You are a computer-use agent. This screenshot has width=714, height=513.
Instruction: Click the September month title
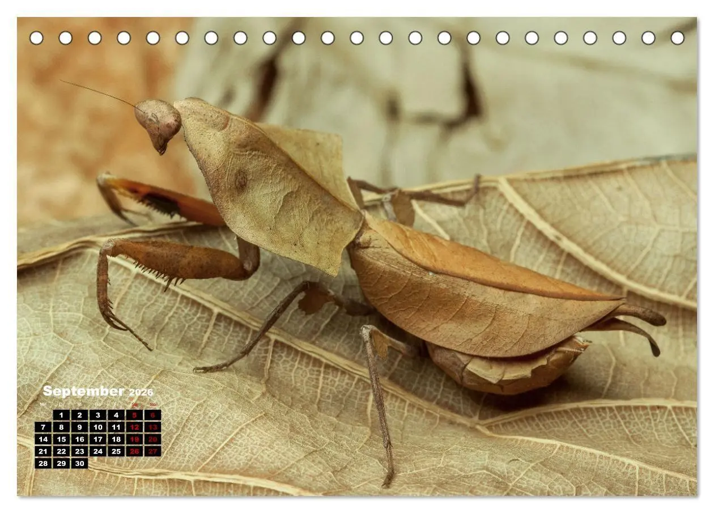[83, 391]
